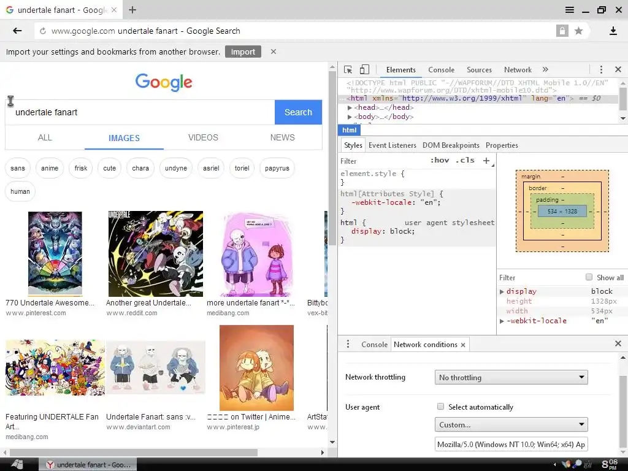
Task: Click the Import button
Action: pos(243,52)
